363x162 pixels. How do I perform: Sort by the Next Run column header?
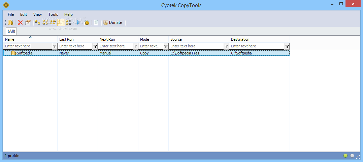pyautogui.click(x=118, y=39)
